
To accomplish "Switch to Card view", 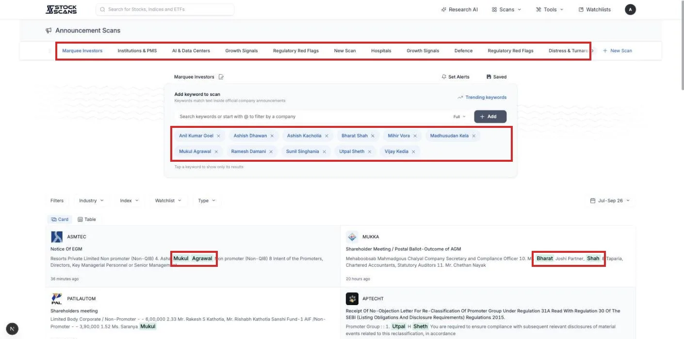I will pos(60,219).
